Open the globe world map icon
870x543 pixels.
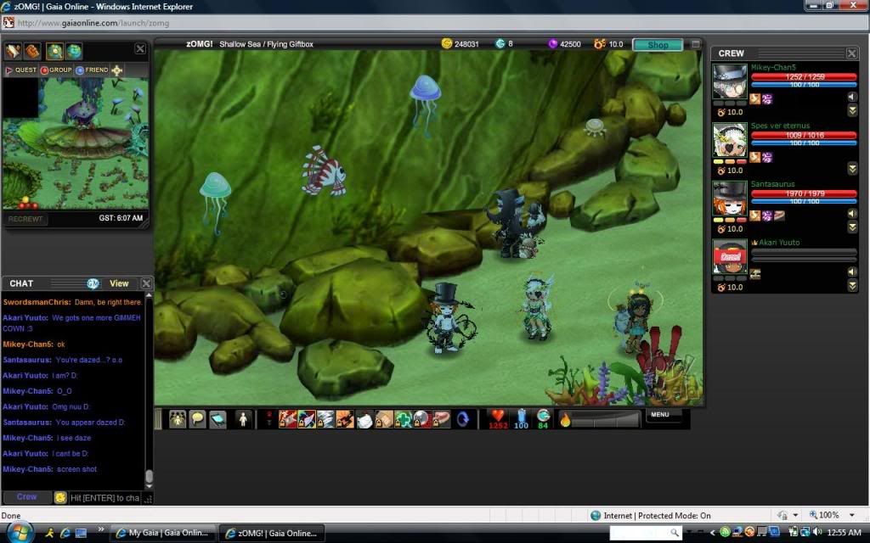tap(73, 51)
